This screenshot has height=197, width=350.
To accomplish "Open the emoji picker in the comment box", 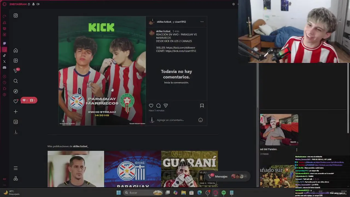I will pos(200,120).
